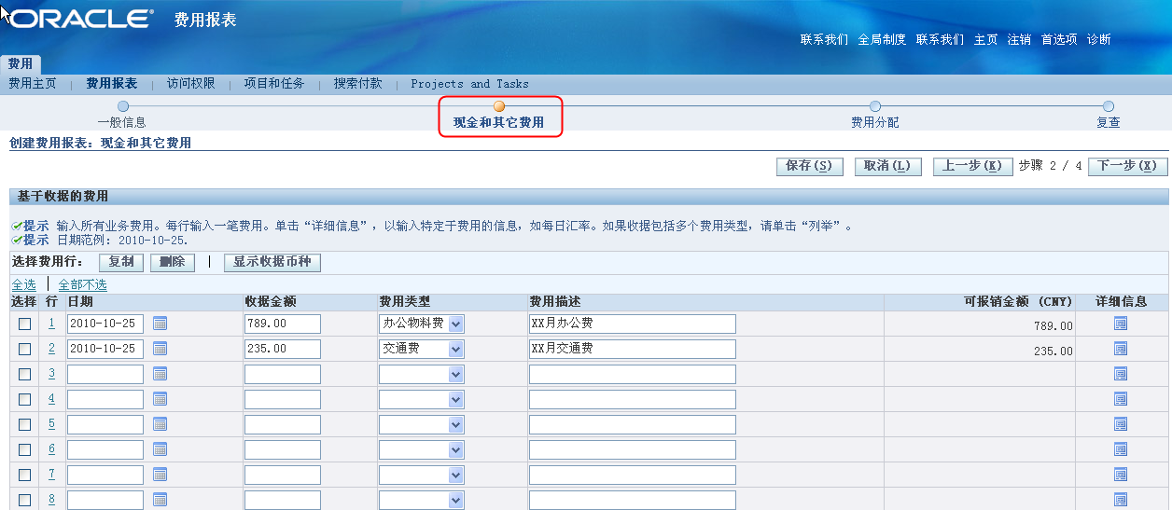Click the 费用分配 step circle
The image size is (1172, 510).
coord(874,106)
